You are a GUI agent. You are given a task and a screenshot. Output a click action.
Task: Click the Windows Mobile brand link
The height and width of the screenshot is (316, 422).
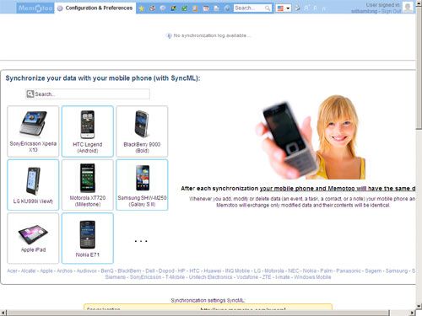(312, 277)
